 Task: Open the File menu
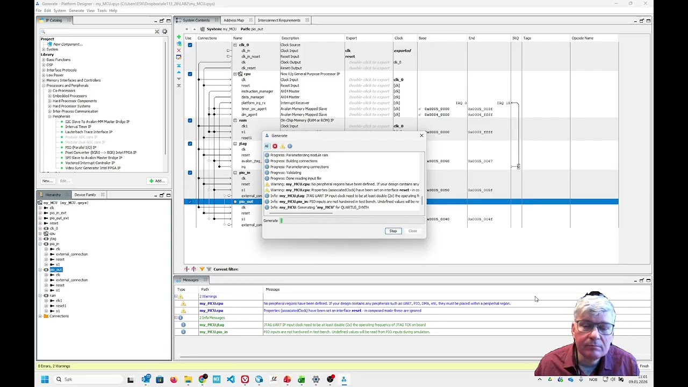coord(39,11)
